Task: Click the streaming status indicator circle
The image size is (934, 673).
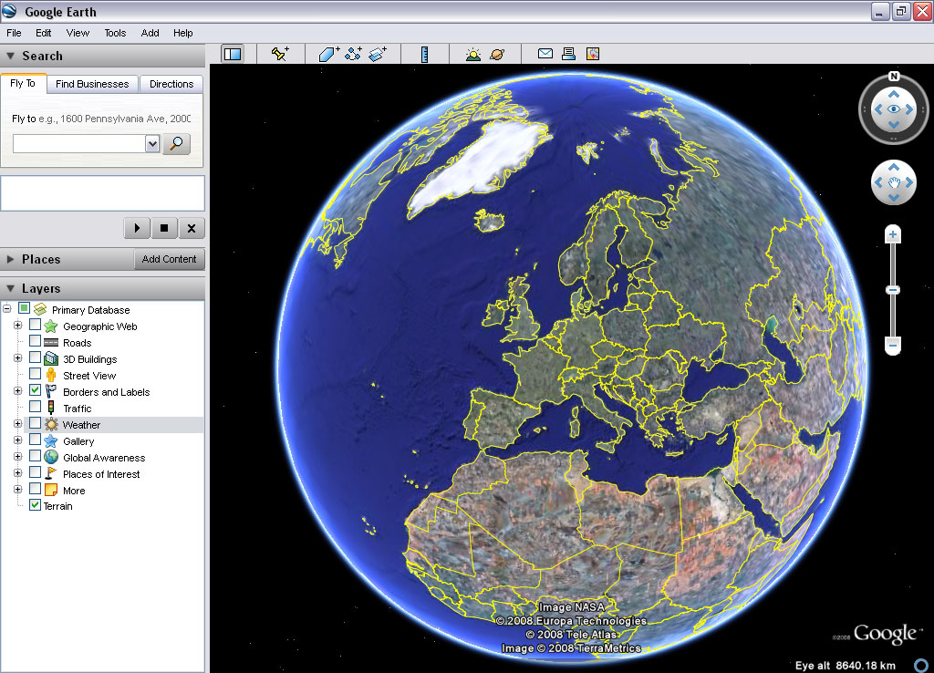Action: coord(921,665)
